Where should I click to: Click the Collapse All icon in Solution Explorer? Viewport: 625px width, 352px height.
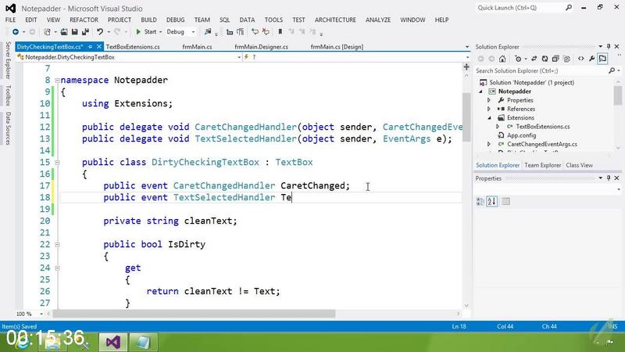555,59
